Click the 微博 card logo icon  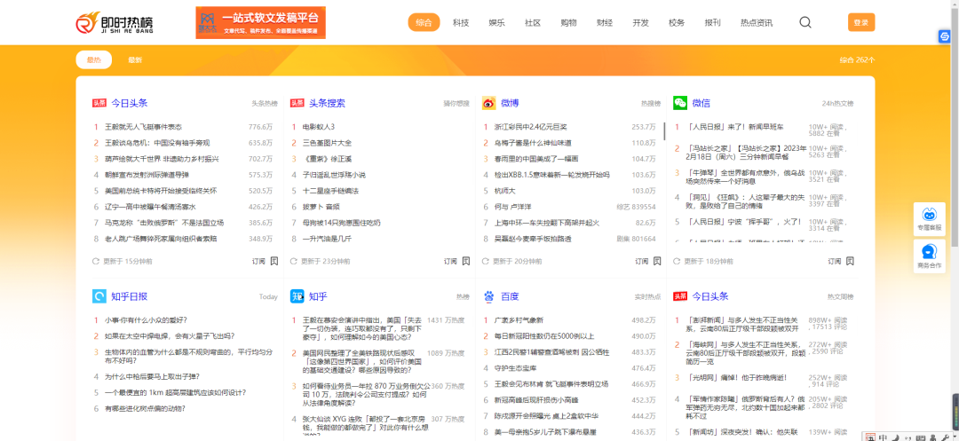[488, 103]
